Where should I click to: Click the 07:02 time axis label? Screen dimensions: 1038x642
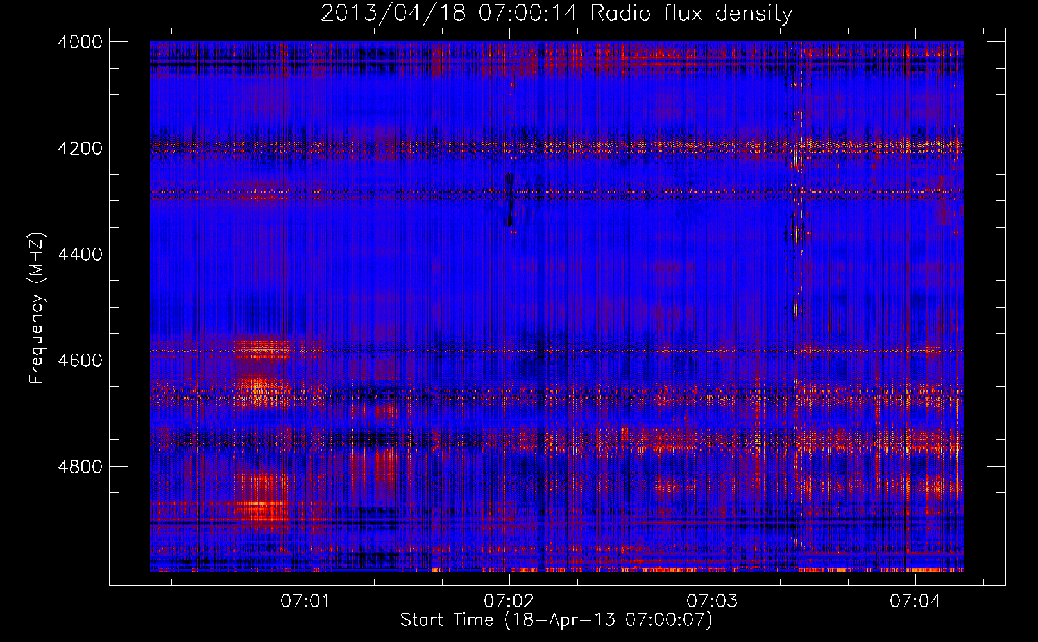point(509,602)
